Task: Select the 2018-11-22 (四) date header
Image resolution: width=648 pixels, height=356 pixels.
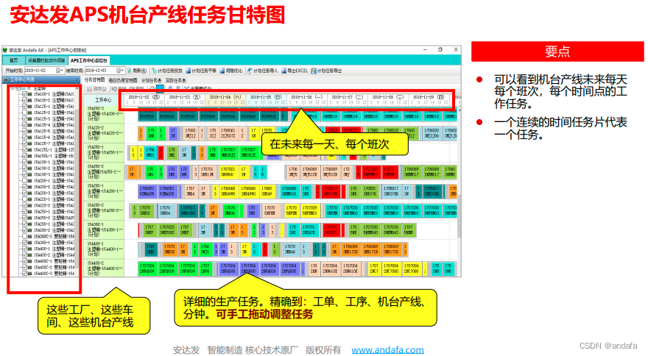Action: pos(144,97)
